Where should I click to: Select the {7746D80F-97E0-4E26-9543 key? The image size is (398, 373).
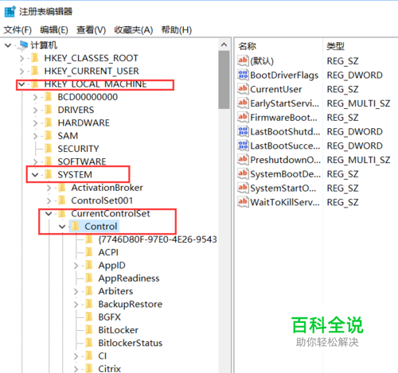point(158,239)
